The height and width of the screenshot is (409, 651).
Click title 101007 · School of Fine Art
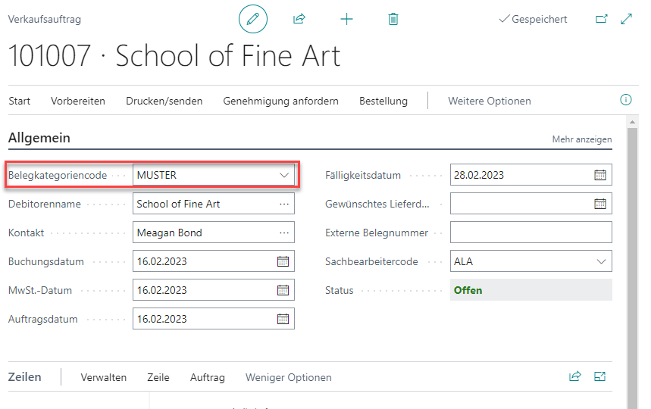[x=174, y=55]
